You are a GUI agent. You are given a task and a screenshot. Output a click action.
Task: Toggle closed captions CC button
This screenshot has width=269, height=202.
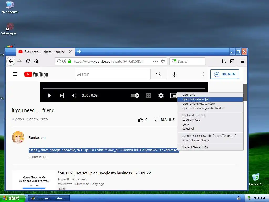click(x=148, y=95)
